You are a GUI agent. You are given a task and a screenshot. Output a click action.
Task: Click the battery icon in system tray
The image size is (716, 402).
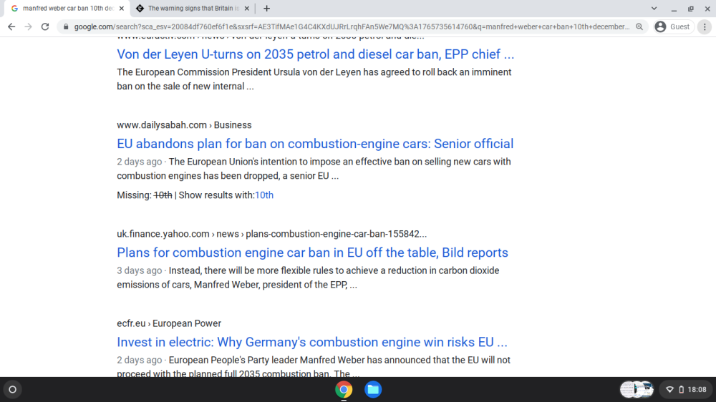point(682,390)
